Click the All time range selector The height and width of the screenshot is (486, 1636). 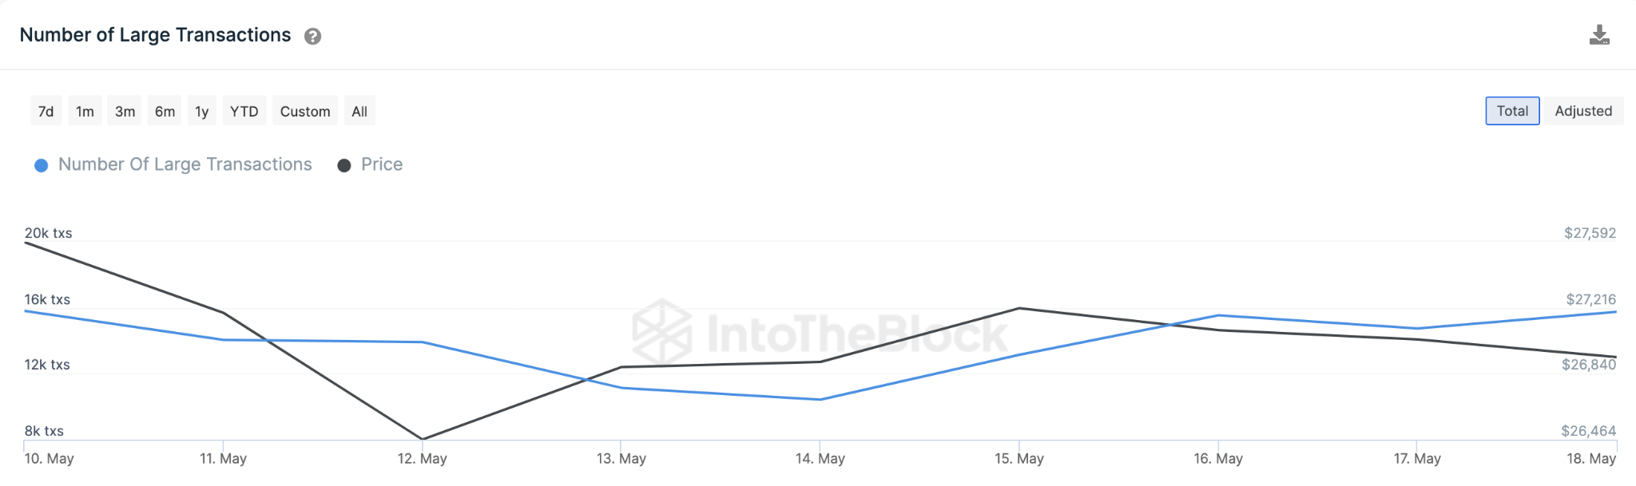pos(359,111)
